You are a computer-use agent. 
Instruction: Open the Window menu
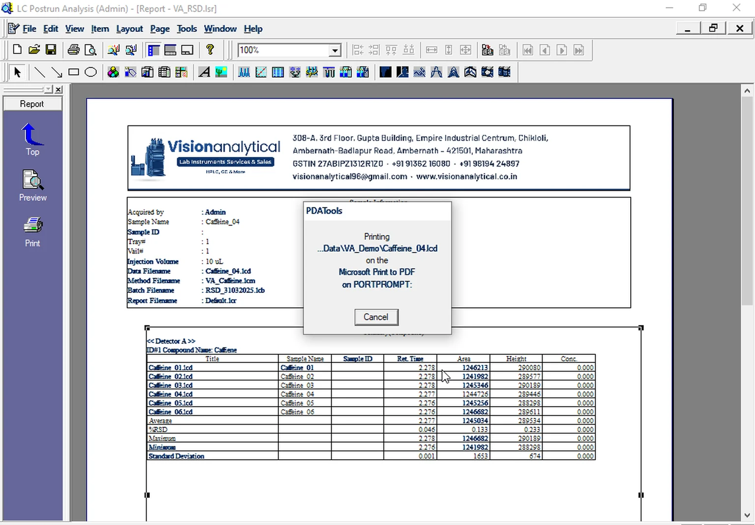tap(220, 29)
